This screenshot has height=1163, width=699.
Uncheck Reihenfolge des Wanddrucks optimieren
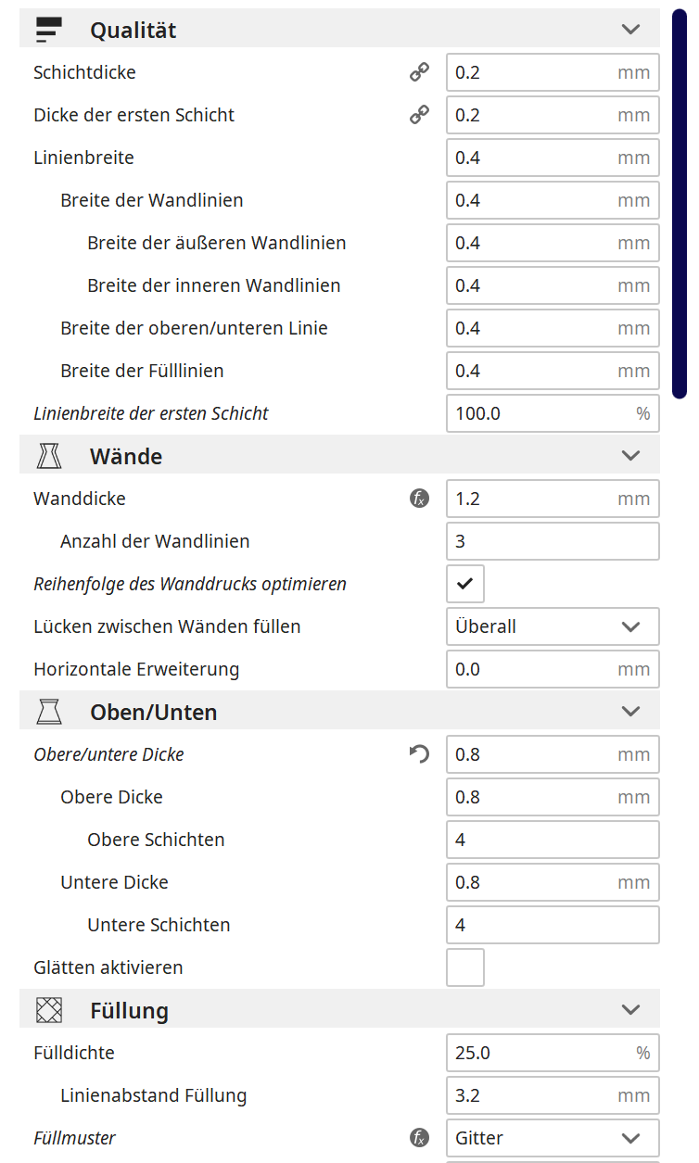pos(465,584)
